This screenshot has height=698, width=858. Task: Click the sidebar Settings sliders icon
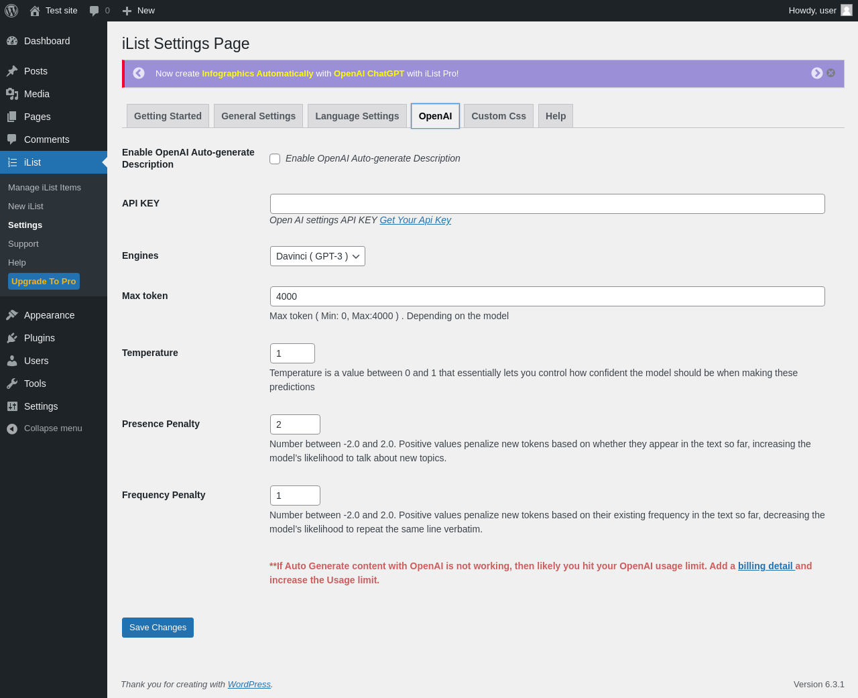coord(12,406)
